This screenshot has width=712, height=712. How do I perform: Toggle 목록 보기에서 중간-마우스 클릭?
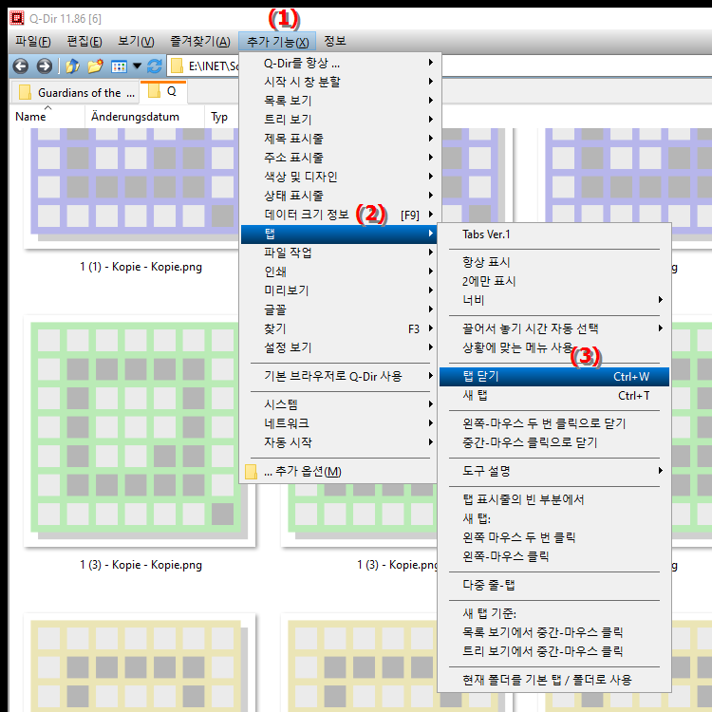point(554,632)
